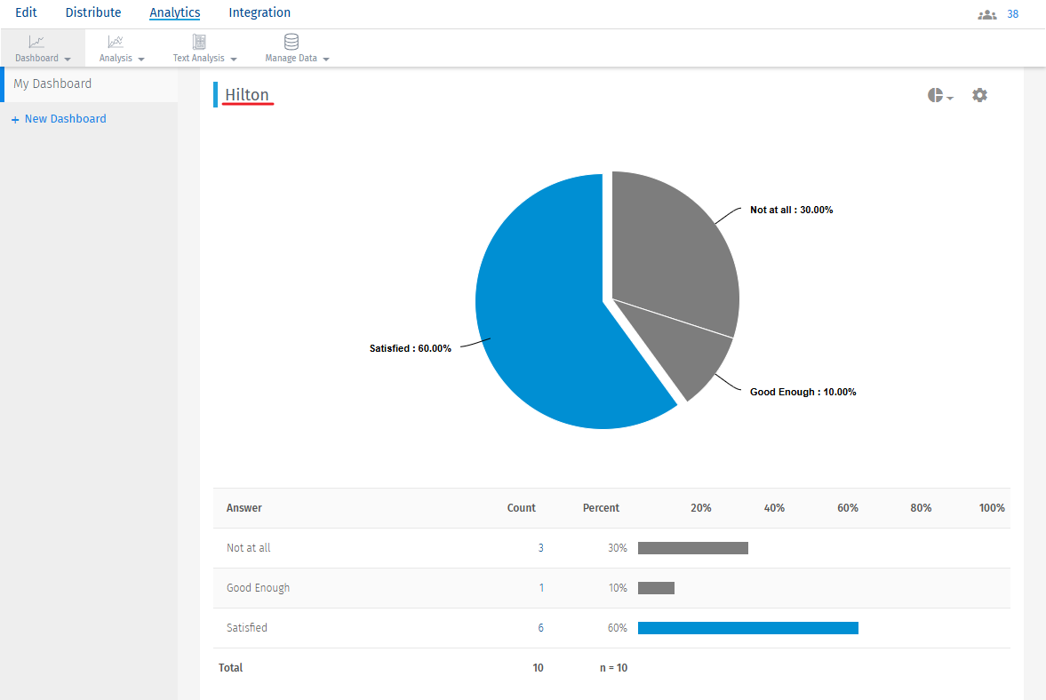Expand the chart type selector dropdown
1046x700 pixels.
[950, 98]
